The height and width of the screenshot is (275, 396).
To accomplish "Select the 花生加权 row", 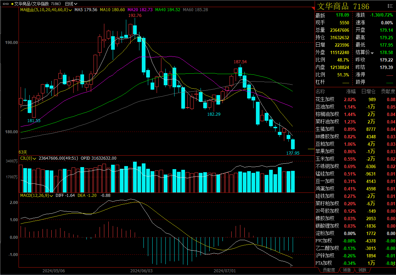I will point(355,99).
